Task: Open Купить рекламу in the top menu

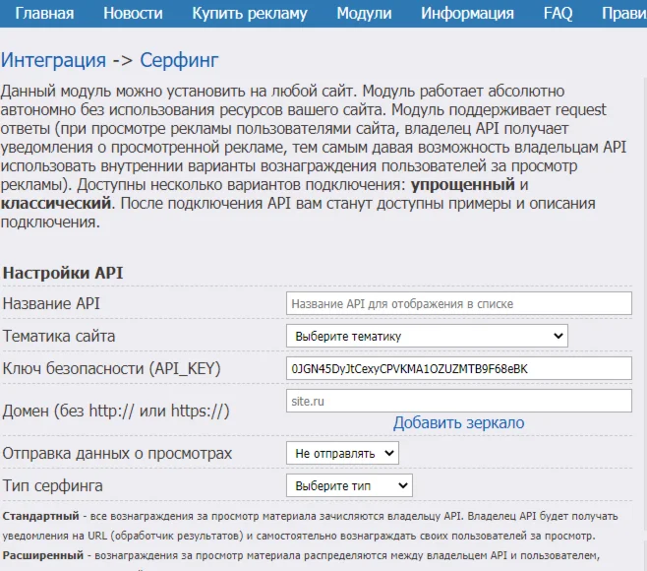Action: click(250, 14)
